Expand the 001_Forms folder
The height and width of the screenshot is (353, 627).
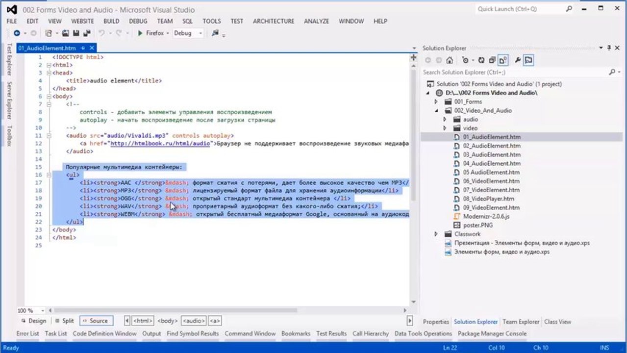click(436, 101)
